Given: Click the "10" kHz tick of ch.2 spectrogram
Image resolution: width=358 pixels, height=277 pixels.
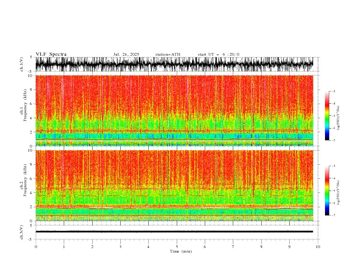Looking at the screenshot, I should pyautogui.click(x=30, y=150).
